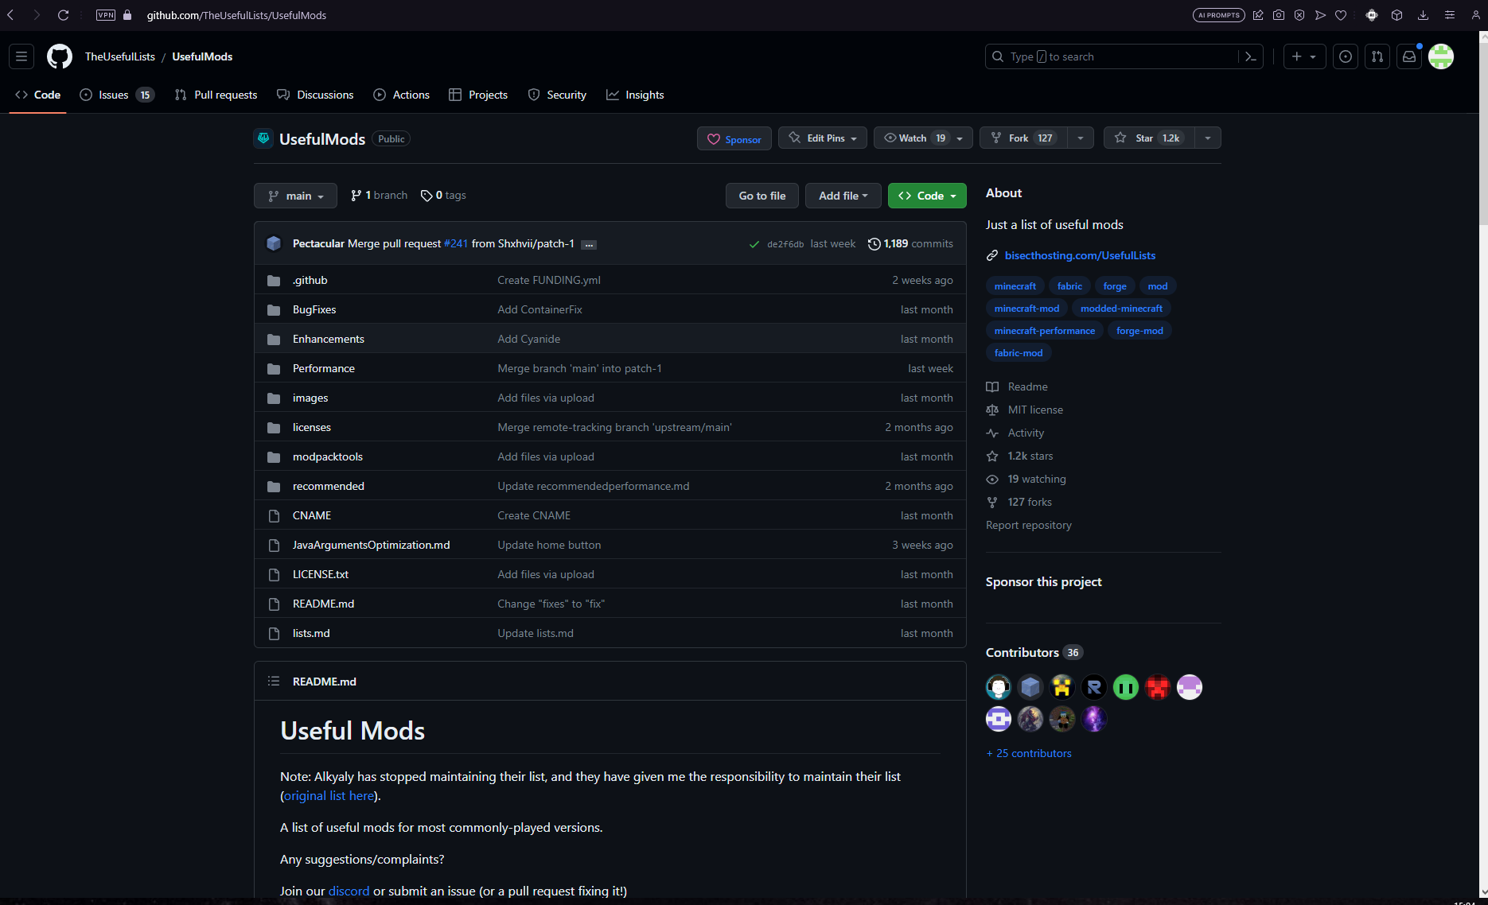Viewport: 1488px width, 905px height.
Task: Switch to the Discussions tab
Action: 315,95
